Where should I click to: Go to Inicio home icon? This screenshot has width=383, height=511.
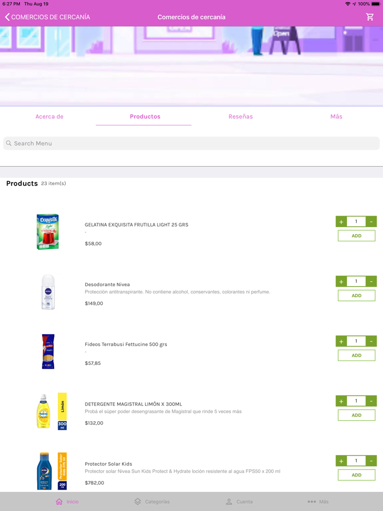[59, 502]
